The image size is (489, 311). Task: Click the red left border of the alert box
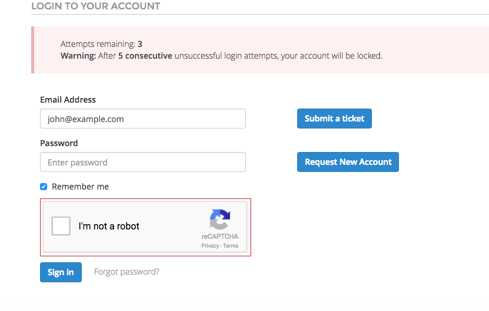point(33,50)
